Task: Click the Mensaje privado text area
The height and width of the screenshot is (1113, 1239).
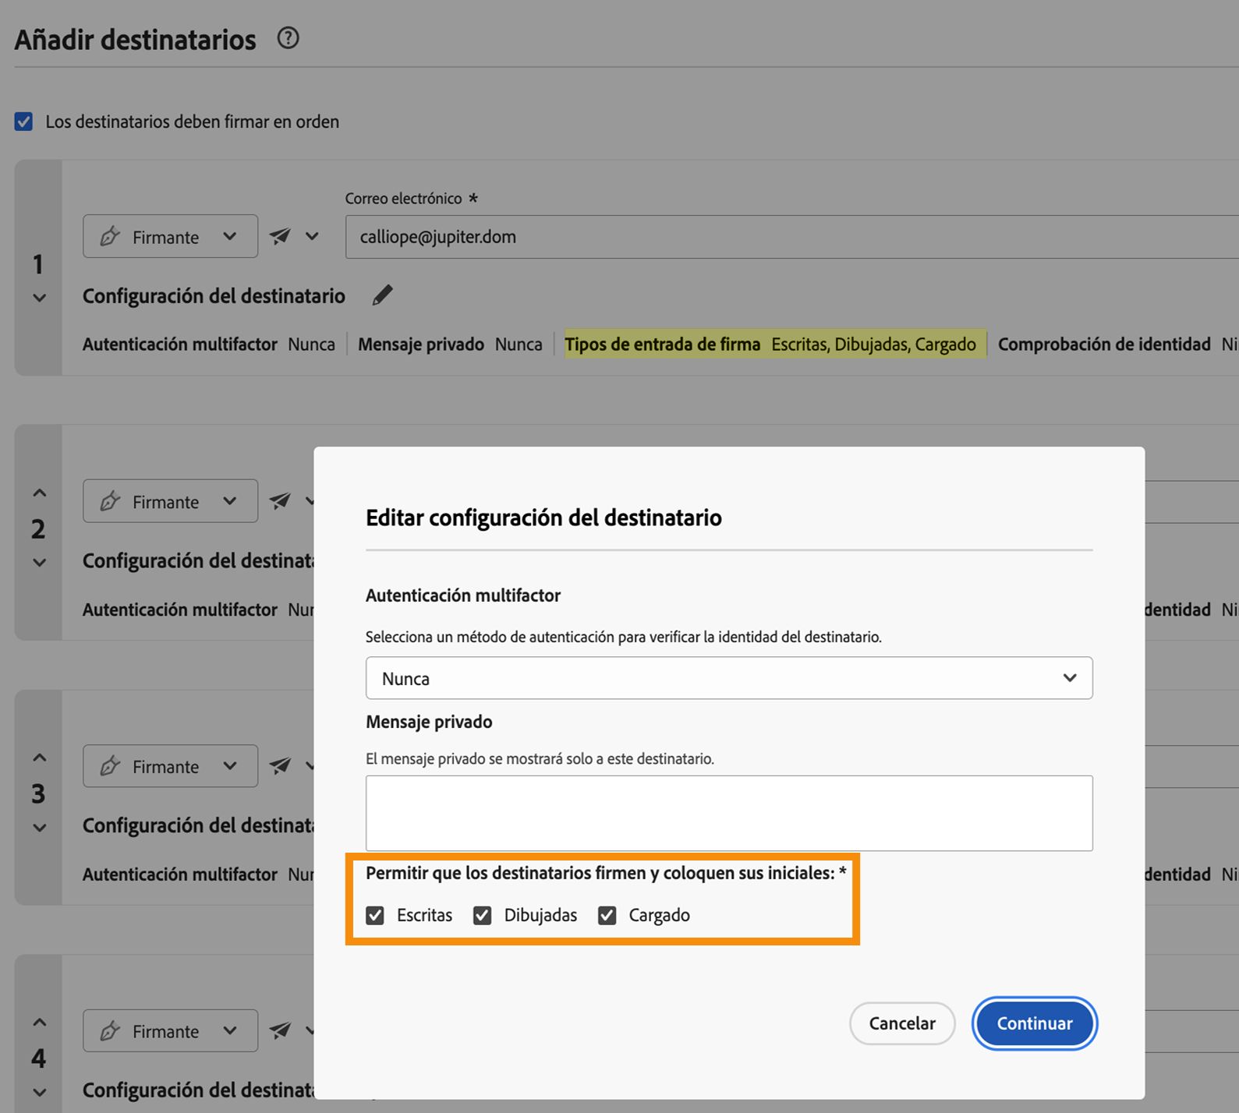Action: 728,812
